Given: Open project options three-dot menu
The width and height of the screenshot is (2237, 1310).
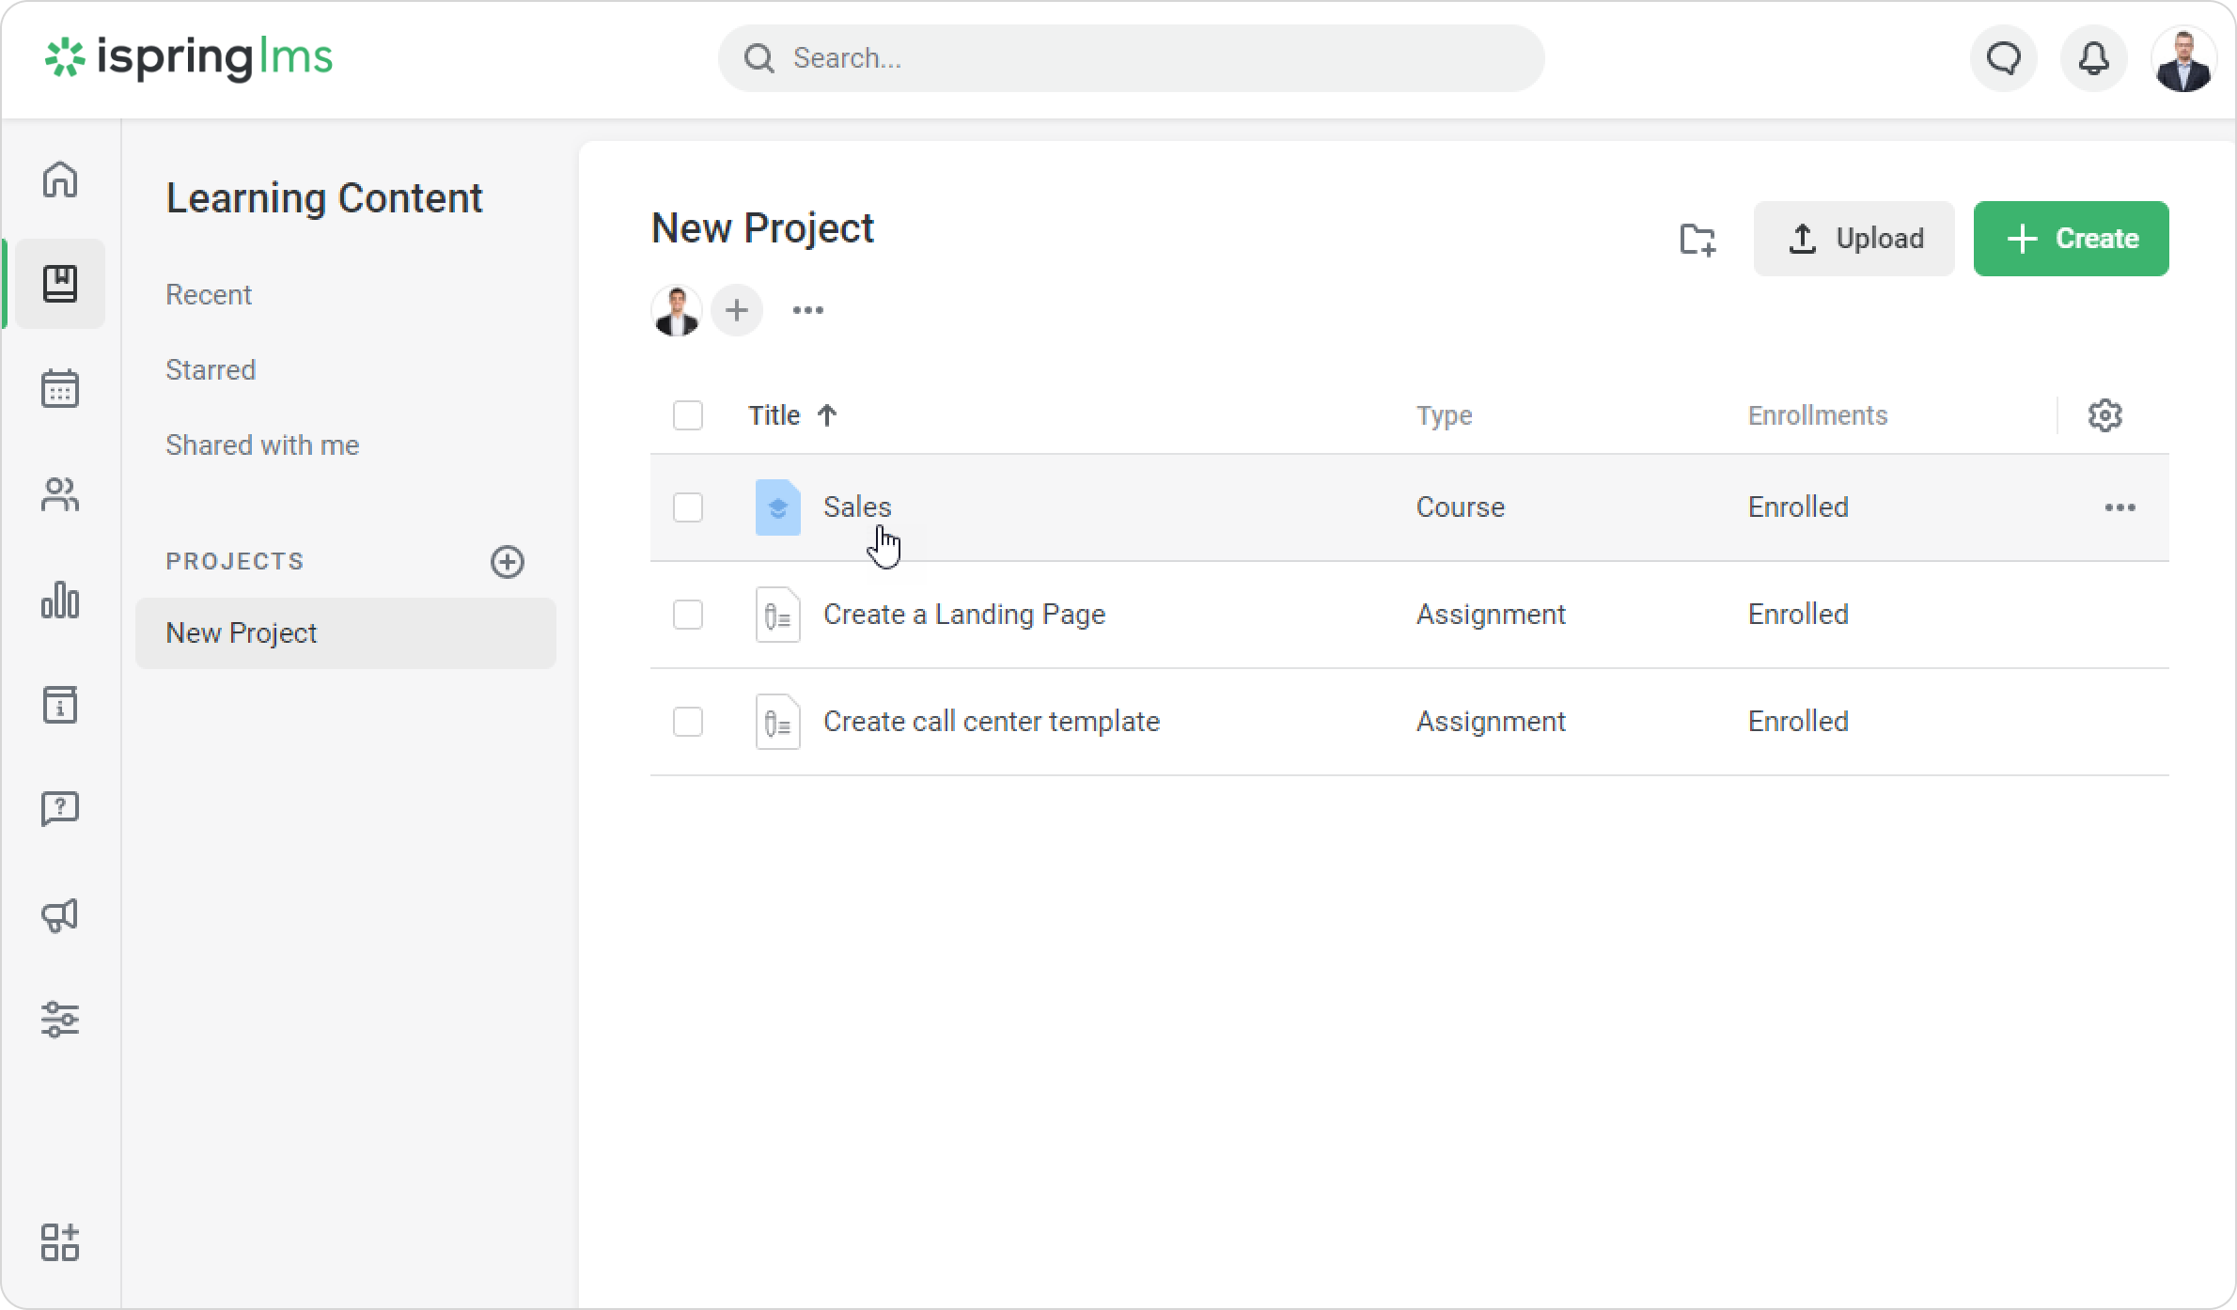Looking at the screenshot, I should coord(807,310).
